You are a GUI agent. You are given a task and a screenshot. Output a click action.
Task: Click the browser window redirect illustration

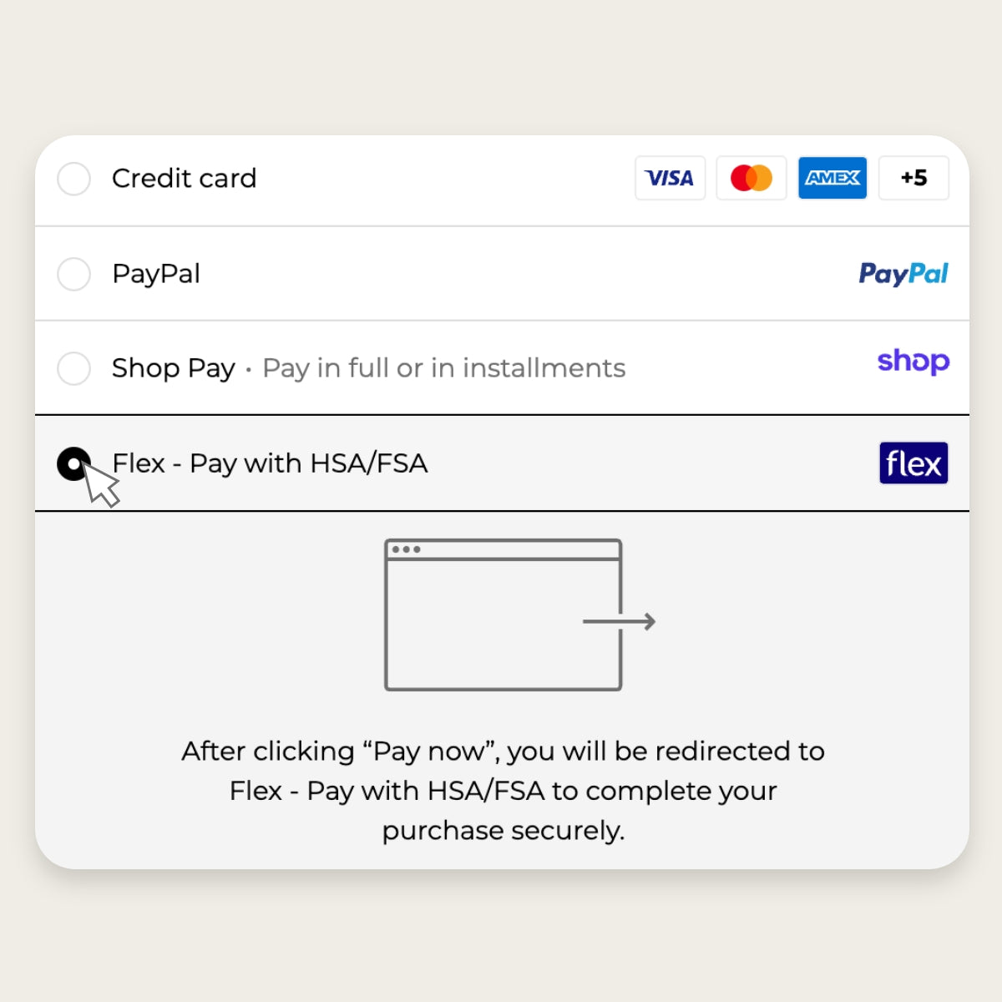pyautogui.click(x=503, y=615)
